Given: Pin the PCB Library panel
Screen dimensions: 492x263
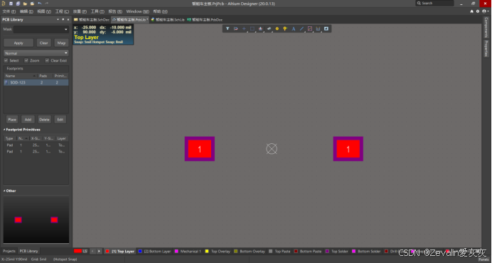Looking at the screenshot, I should 63,19.
